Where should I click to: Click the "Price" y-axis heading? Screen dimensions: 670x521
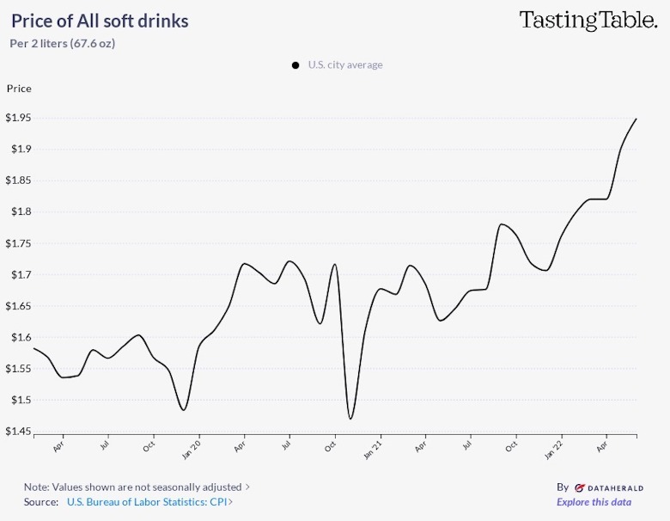pos(19,89)
